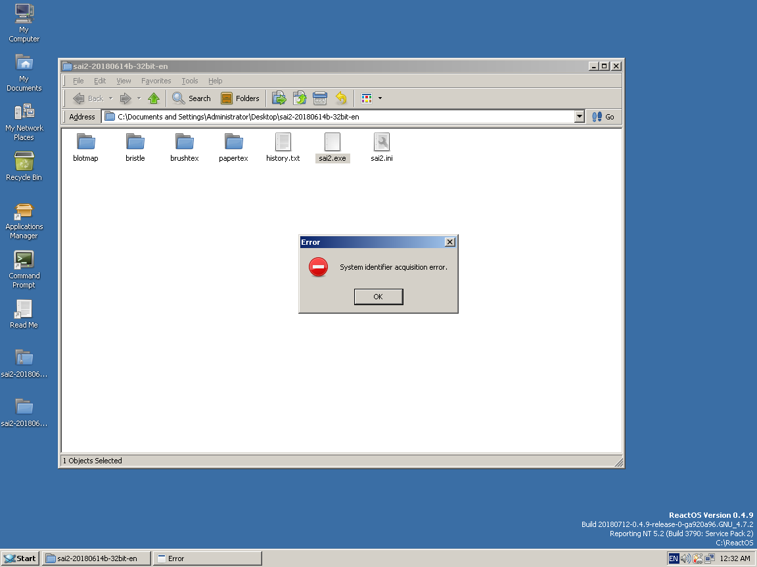757x567 pixels.
Task: Open the File menu
Action: click(78, 81)
